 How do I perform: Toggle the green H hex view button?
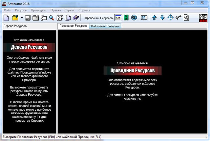[x=126, y=18]
